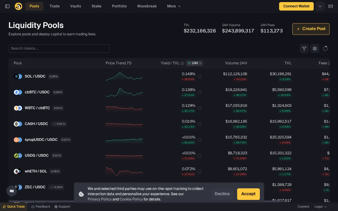Open the chat bubble widget
Image resolution: width=338 pixels, height=211 pixels.
coord(12,191)
